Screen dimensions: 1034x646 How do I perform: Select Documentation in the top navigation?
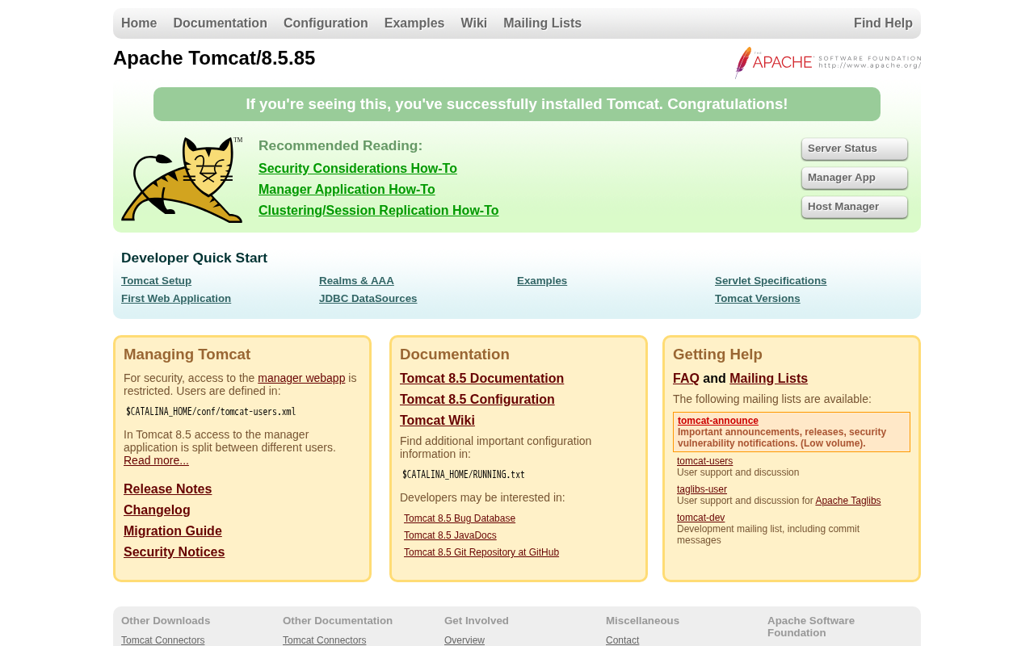(220, 23)
